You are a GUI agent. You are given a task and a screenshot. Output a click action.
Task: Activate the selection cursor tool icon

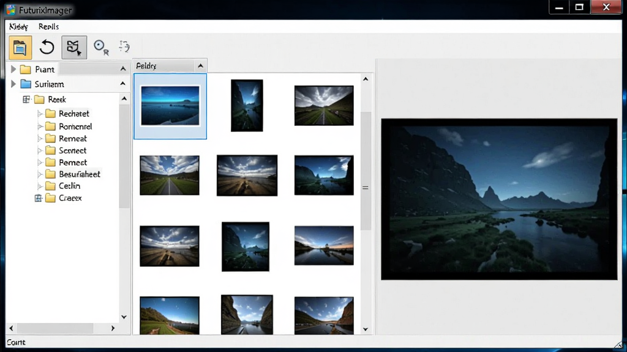(x=74, y=47)
